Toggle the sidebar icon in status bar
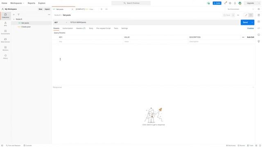 pyautogui.click(x=2, y=145)
